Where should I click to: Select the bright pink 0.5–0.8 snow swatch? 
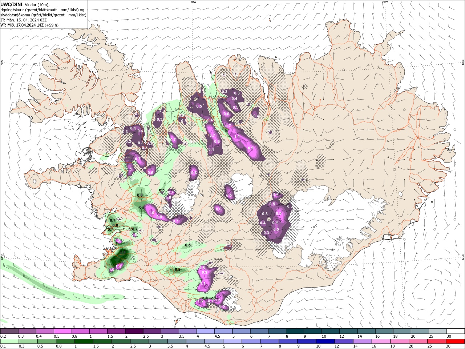(62, 331)
